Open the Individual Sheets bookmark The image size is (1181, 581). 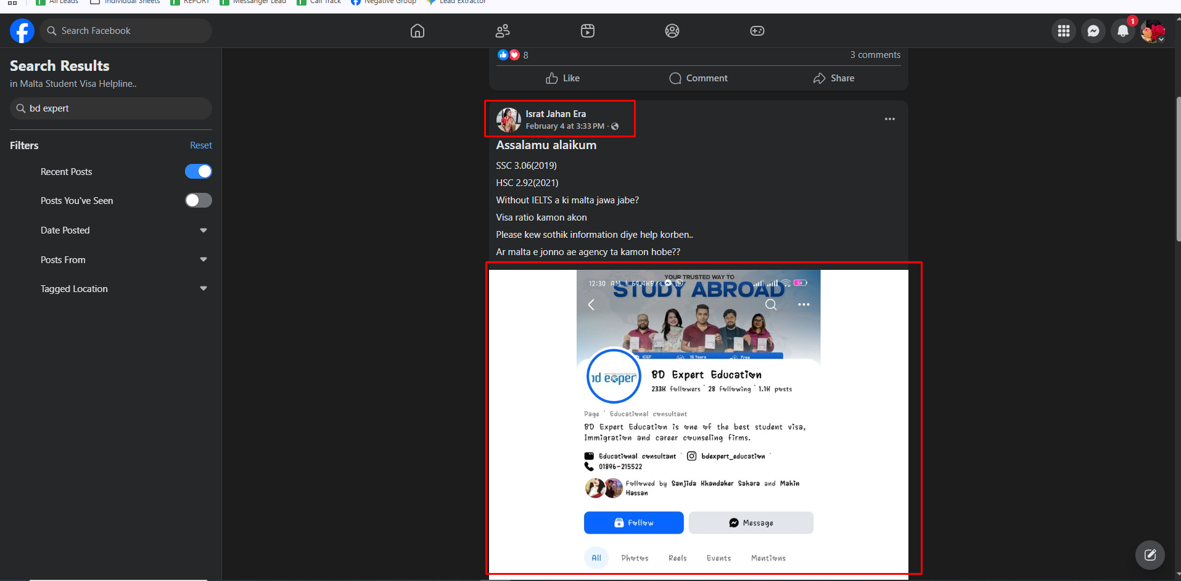coord(125,2)
